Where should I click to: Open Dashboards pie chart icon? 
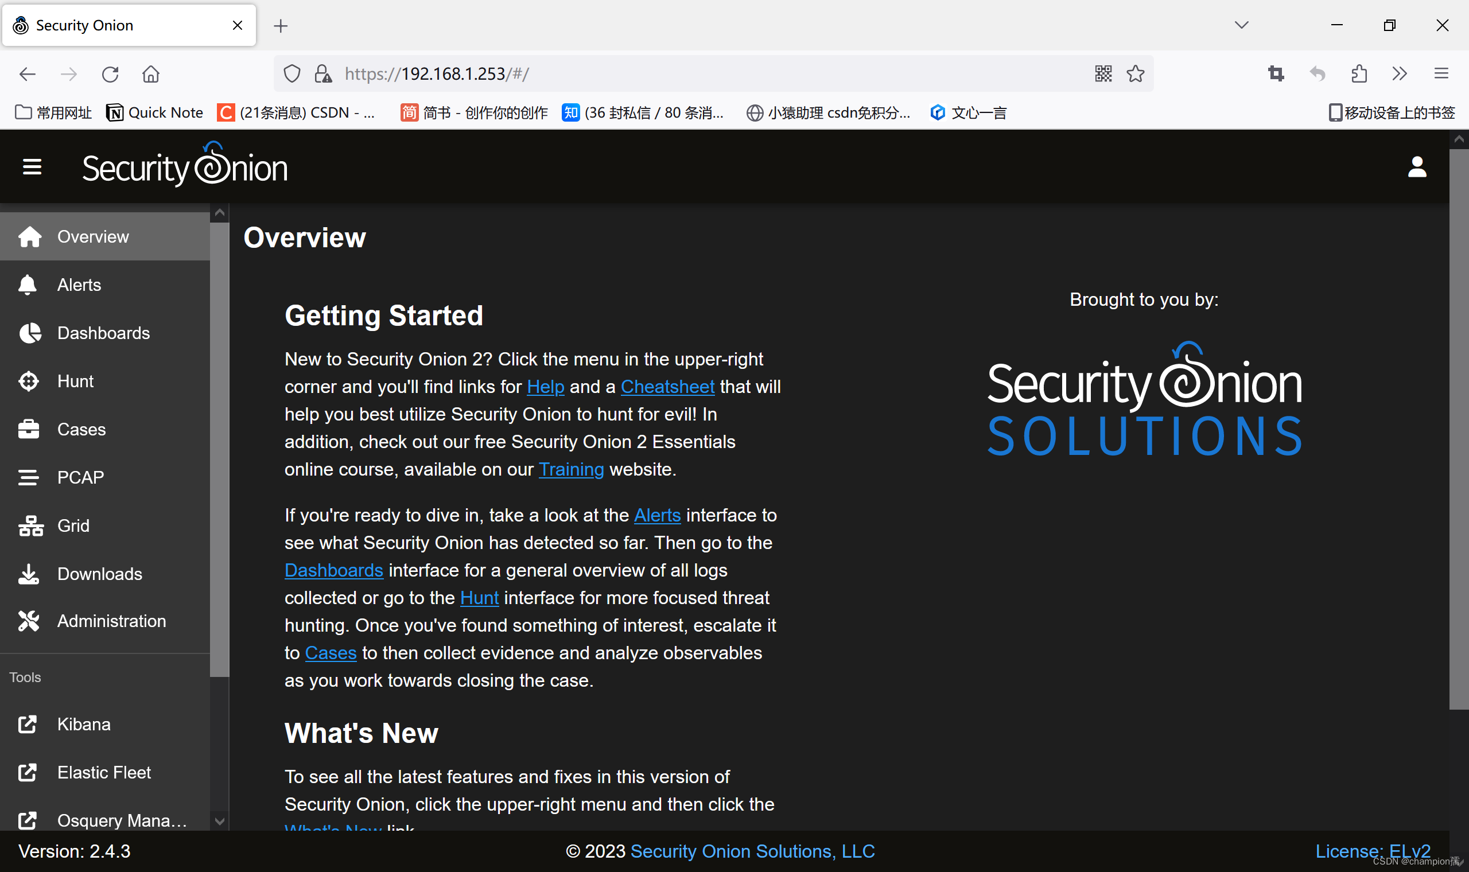tap(29, 333)
